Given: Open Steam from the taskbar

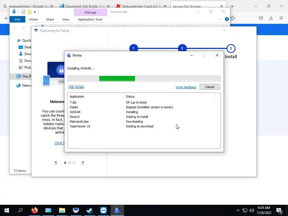Looking at the screenshot, I should tap(90, 210).
